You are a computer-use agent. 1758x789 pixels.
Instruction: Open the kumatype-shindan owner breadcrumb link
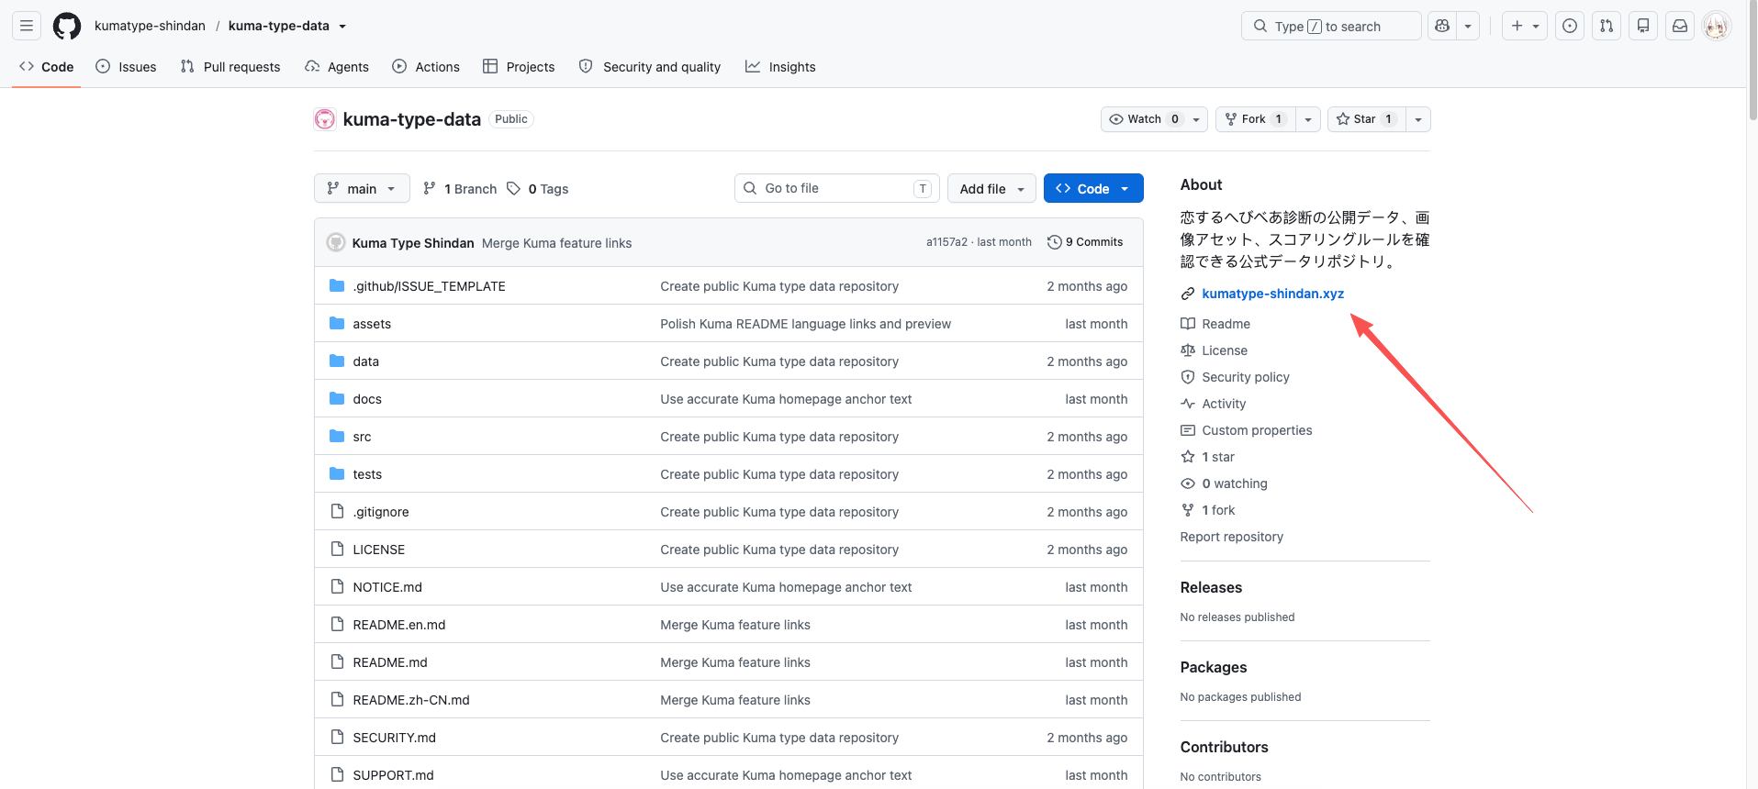150,26
